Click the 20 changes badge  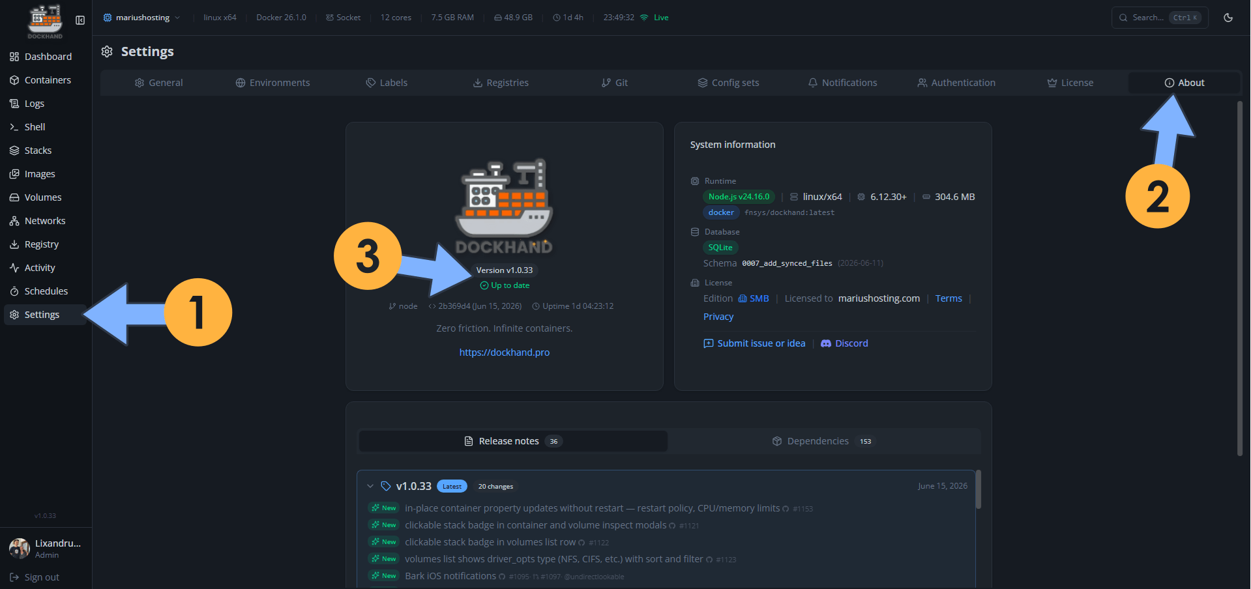click(x=495, y=487)
